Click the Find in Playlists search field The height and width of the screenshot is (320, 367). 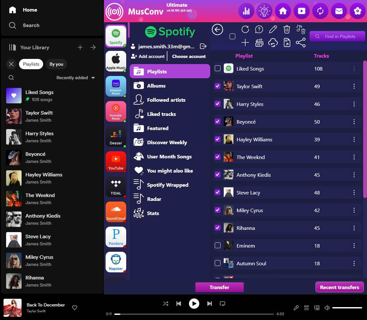[337, 36]
